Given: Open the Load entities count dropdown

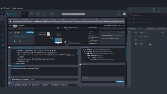Looking at the screenshot, I should click(15, 26).
